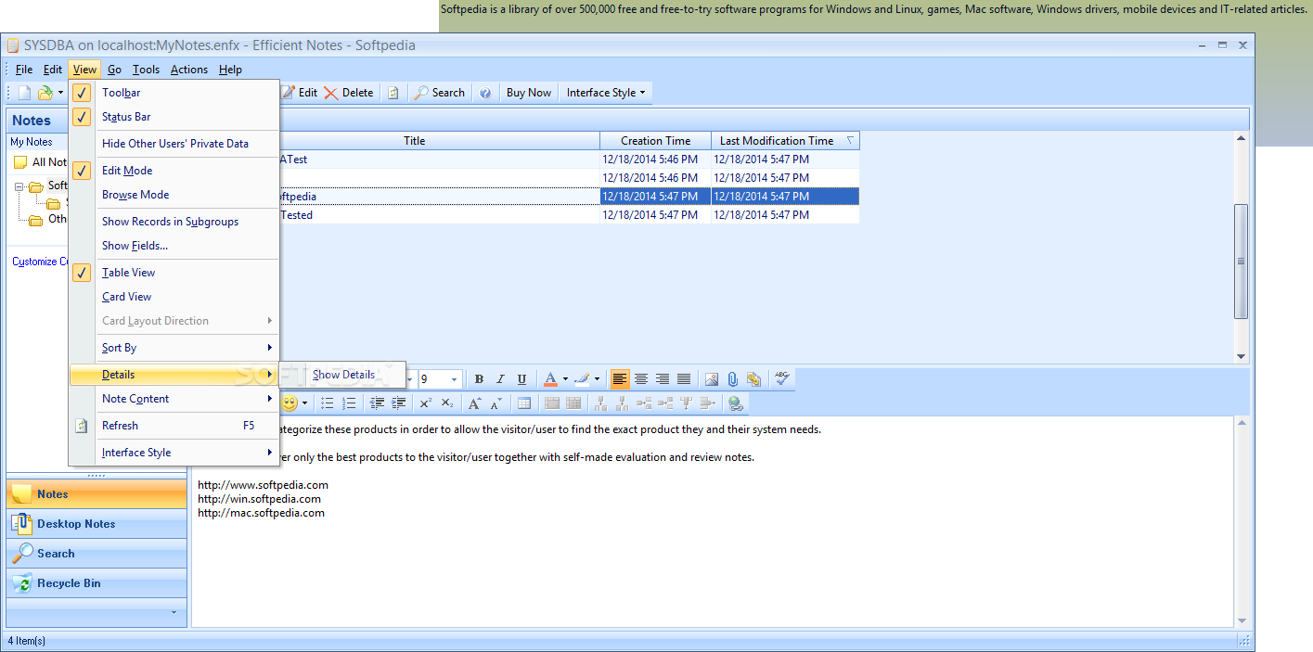Click the notes list vertical scrollbar thumb
The image size is (1313, 652).
[x=1241, y=262]
